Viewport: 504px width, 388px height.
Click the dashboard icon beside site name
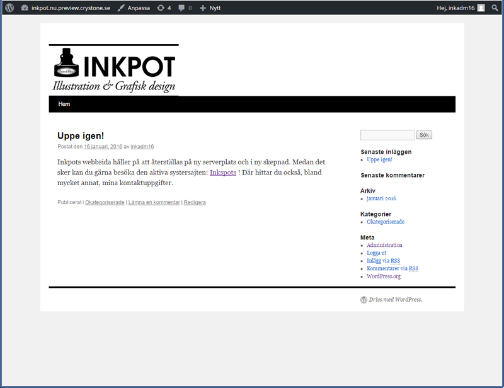point(25,8)
